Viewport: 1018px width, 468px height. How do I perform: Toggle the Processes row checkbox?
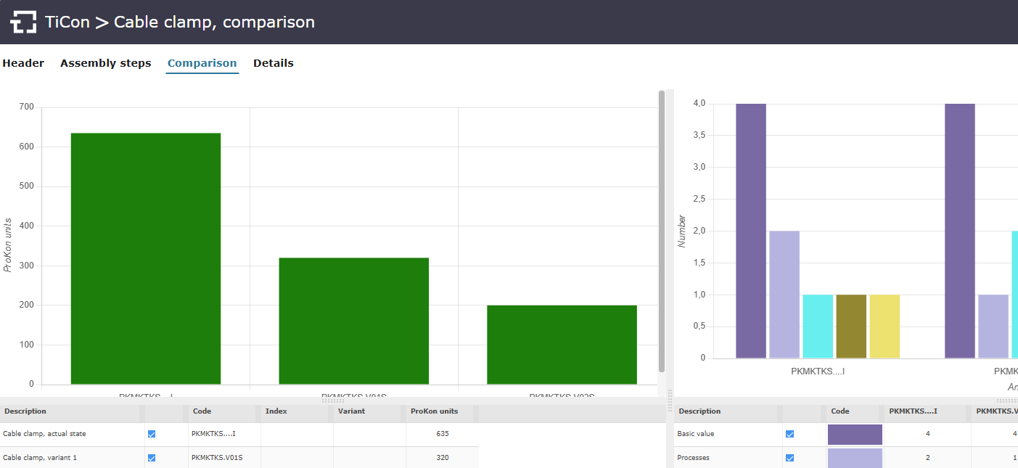789,458
